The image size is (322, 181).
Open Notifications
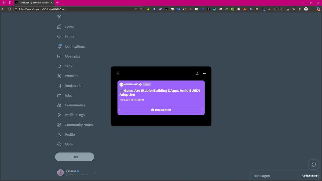pyautogui.click(x=71, y=47)
